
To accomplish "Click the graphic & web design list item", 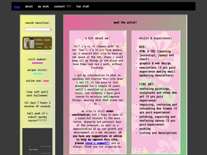I will pos(155,64).
